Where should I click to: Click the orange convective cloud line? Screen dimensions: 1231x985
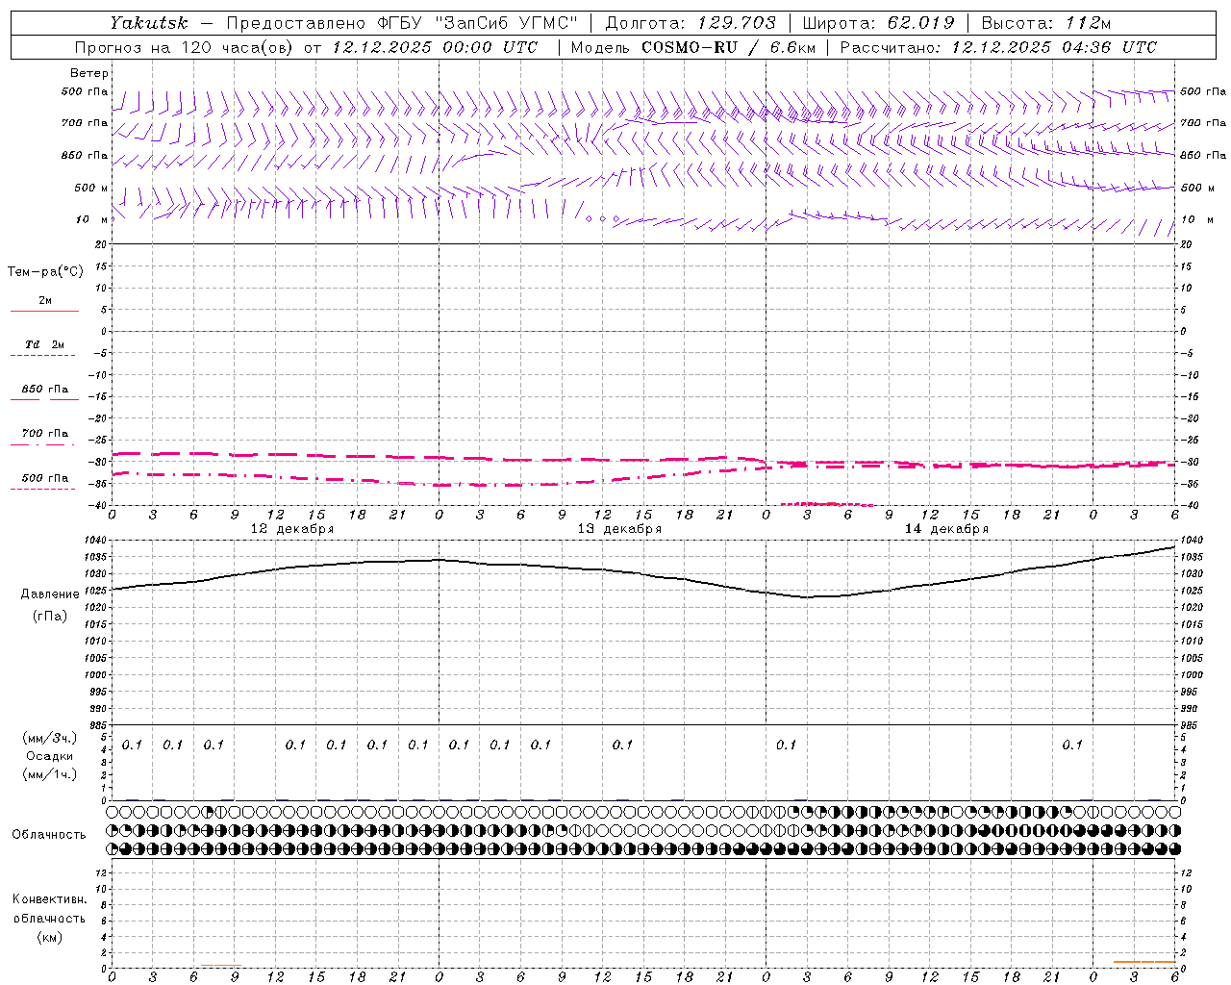[1144, 961]
